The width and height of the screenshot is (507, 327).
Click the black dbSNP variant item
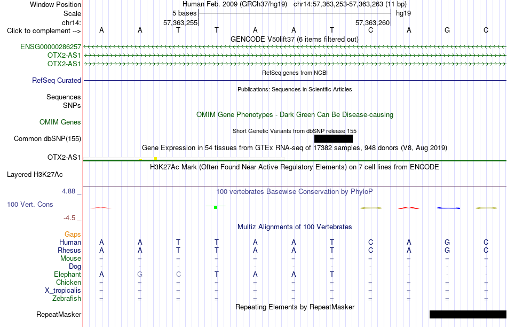coord(334,138)
